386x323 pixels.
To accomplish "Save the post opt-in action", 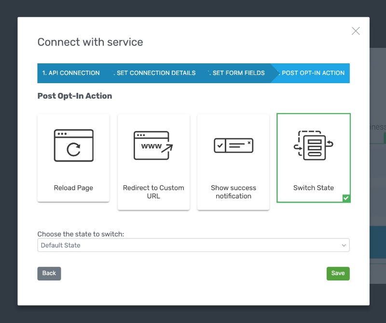I will 338,273.
